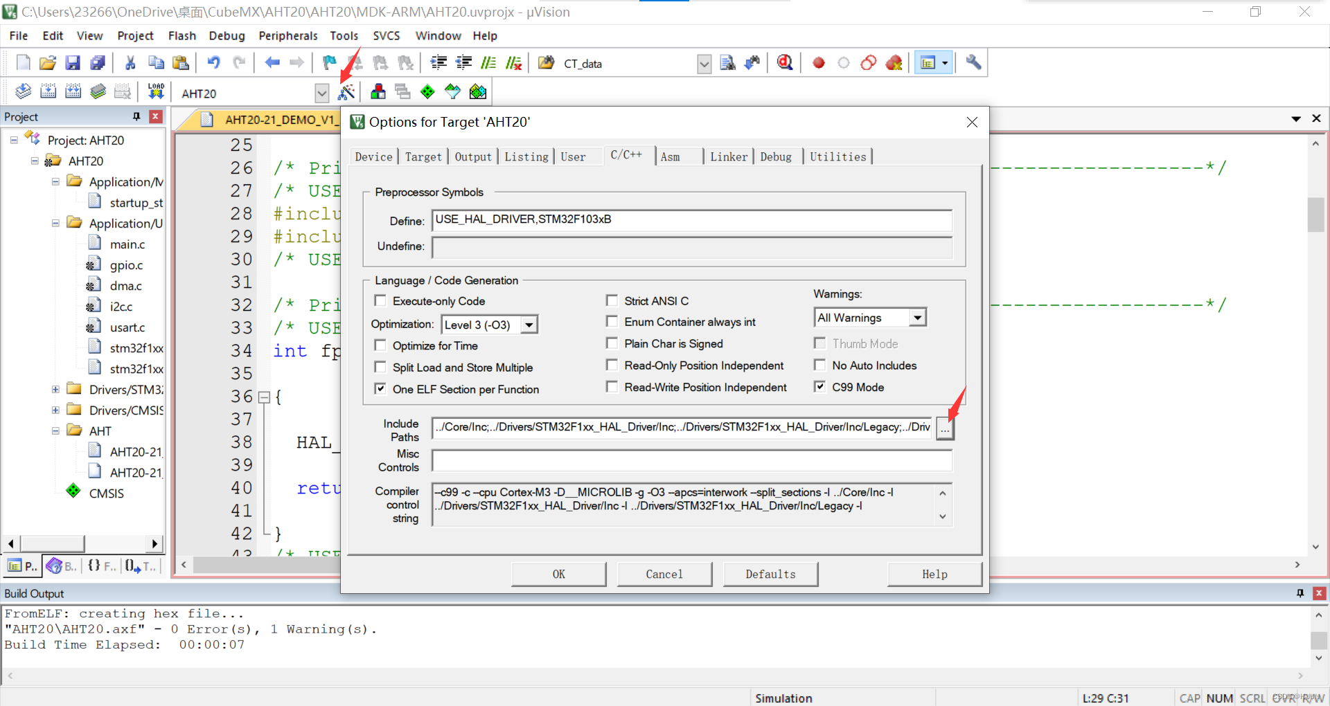Create a new file with New icon
This screenshot has height=706, width=1330.
[23, 63]
